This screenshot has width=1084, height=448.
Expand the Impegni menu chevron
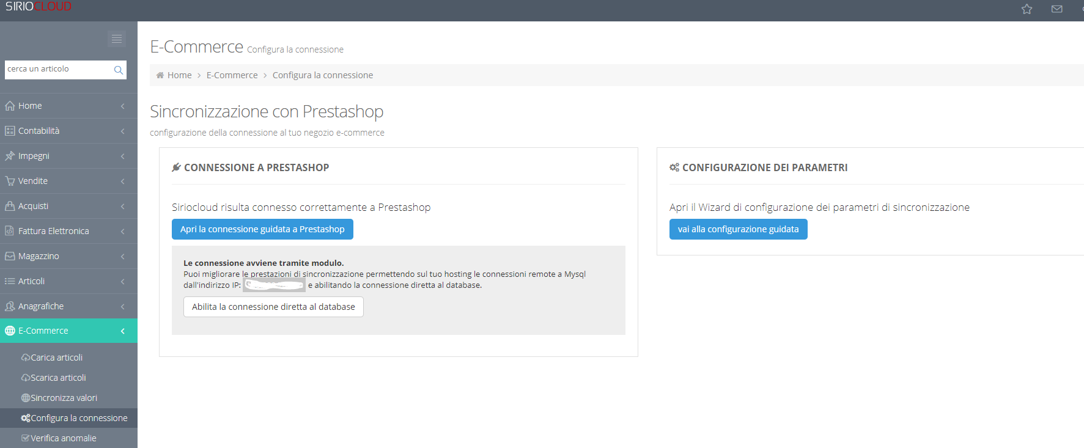[x=123, y=156]
